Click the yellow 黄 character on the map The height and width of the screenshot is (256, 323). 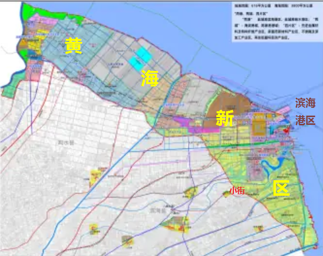click(74, 46)
